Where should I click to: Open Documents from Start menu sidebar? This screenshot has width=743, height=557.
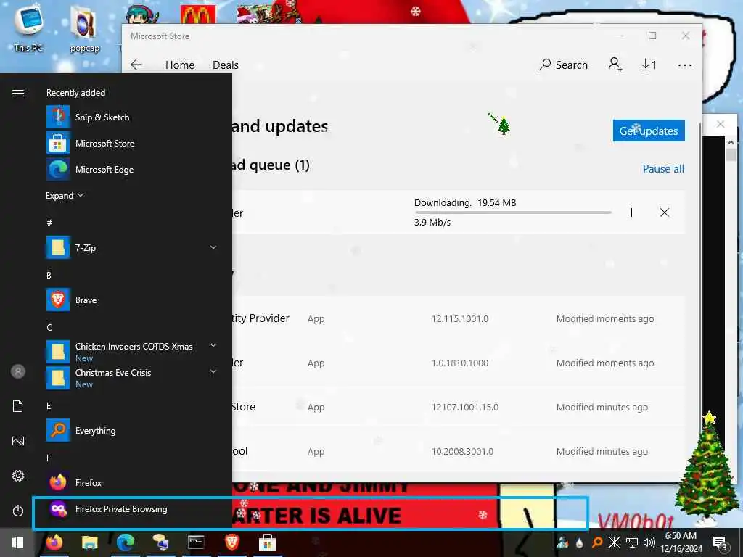tap(18, 406)
